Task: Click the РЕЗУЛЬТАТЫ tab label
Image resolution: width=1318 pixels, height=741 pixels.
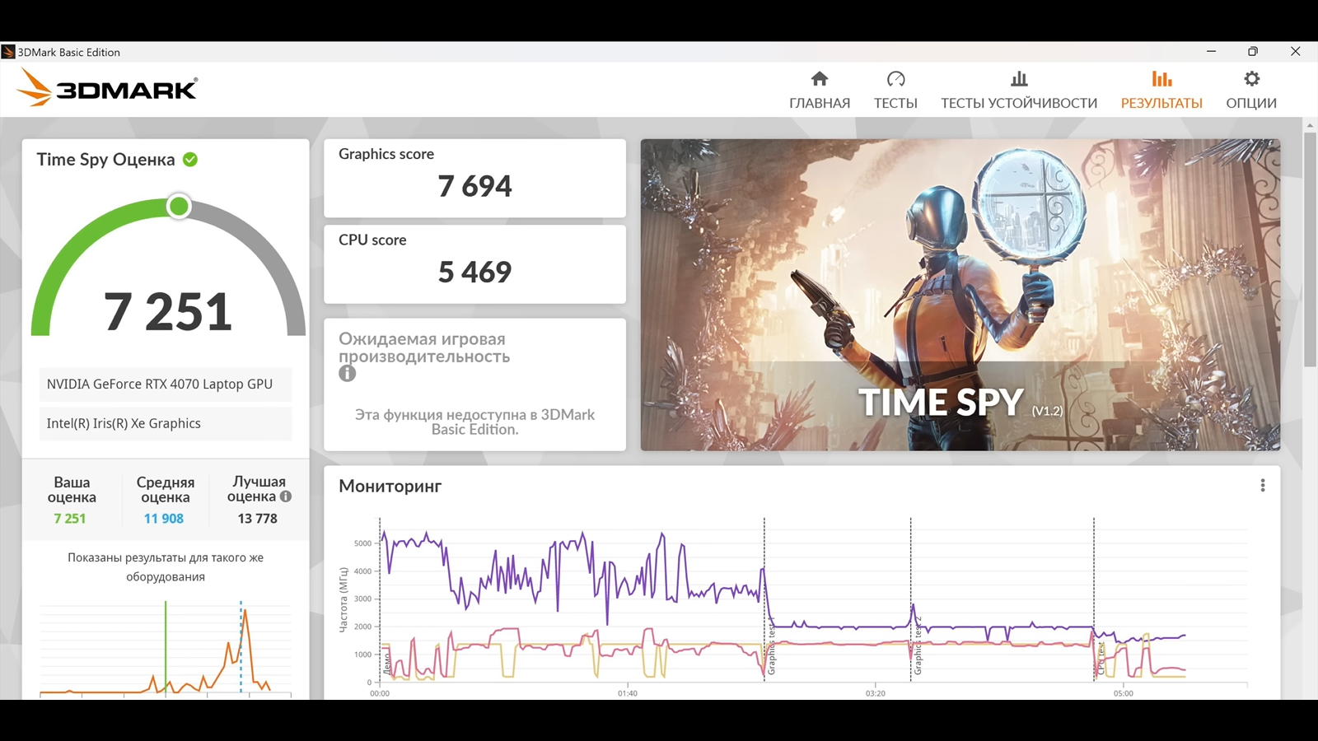Action: coord(1161,103)
